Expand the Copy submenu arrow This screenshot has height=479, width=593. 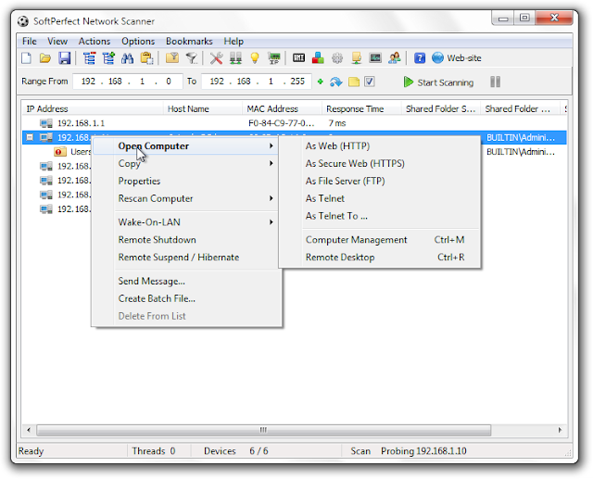tap(271, 163)
